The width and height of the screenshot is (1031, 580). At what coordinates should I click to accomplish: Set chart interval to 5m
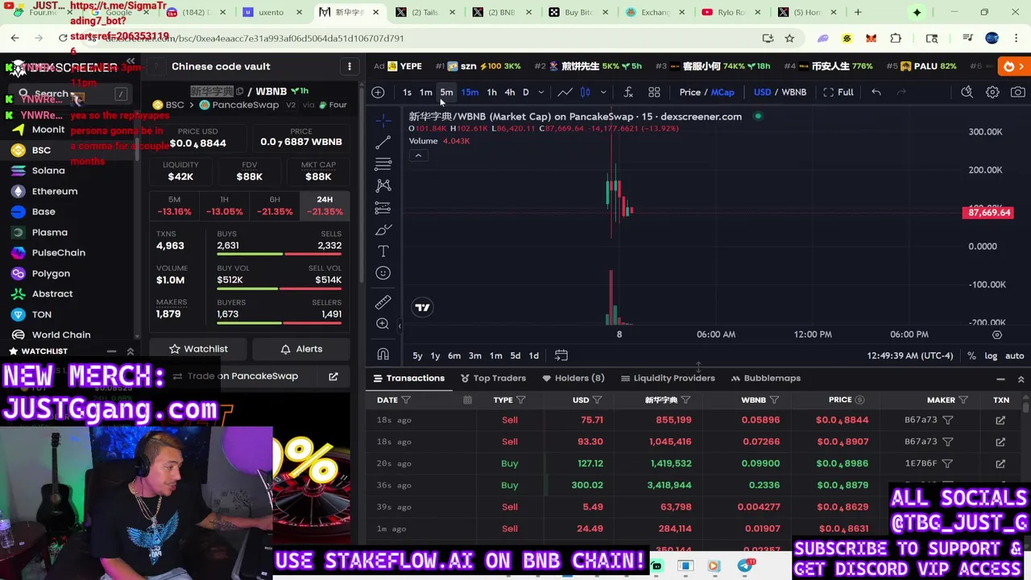click(x=446, y=92)
